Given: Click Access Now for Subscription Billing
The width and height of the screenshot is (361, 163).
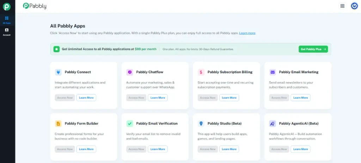Looking at the screenshot, I should click(x=208, y=98).
